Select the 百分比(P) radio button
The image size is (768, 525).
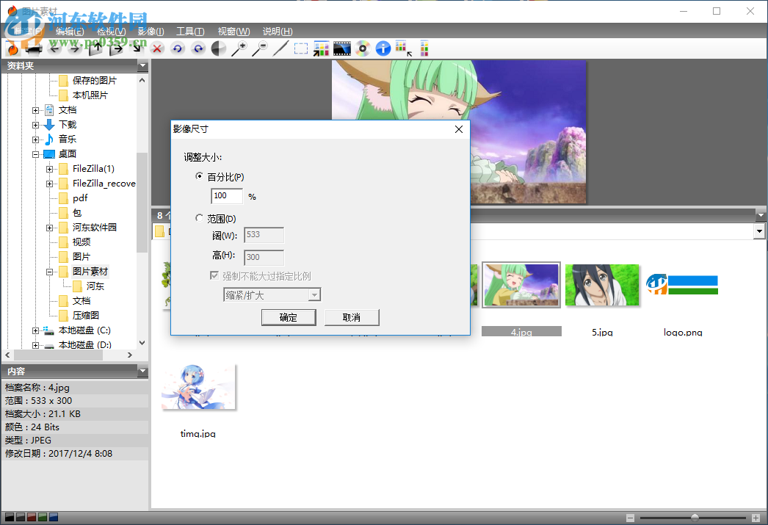(199, 176)
